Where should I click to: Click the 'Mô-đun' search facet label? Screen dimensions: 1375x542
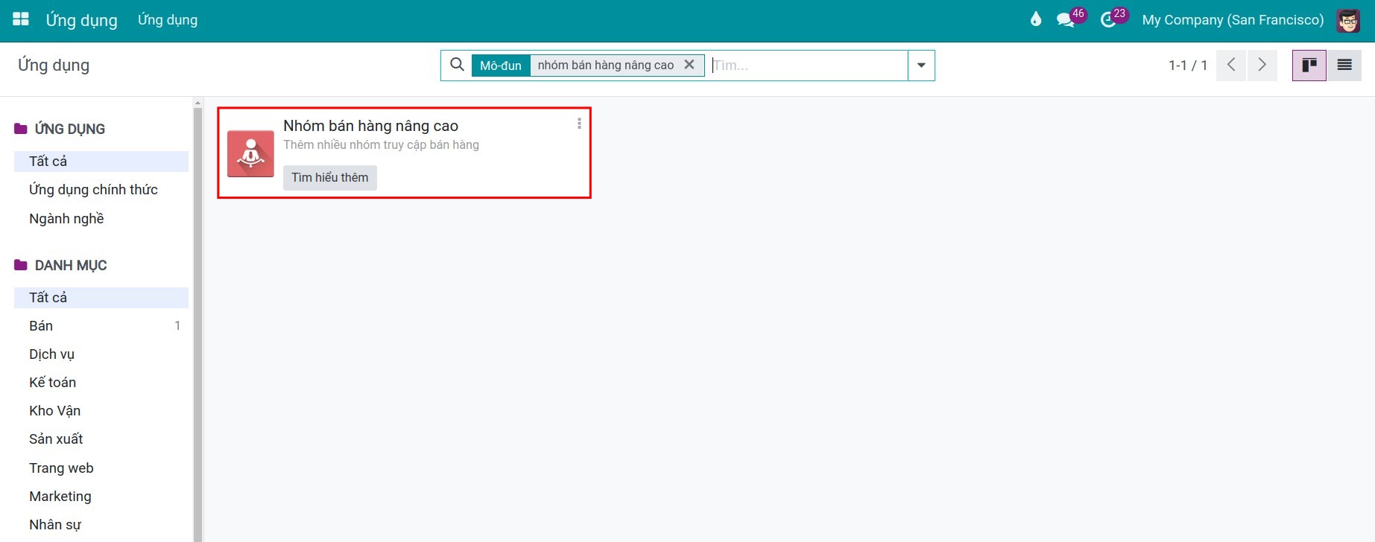[501, 66]
